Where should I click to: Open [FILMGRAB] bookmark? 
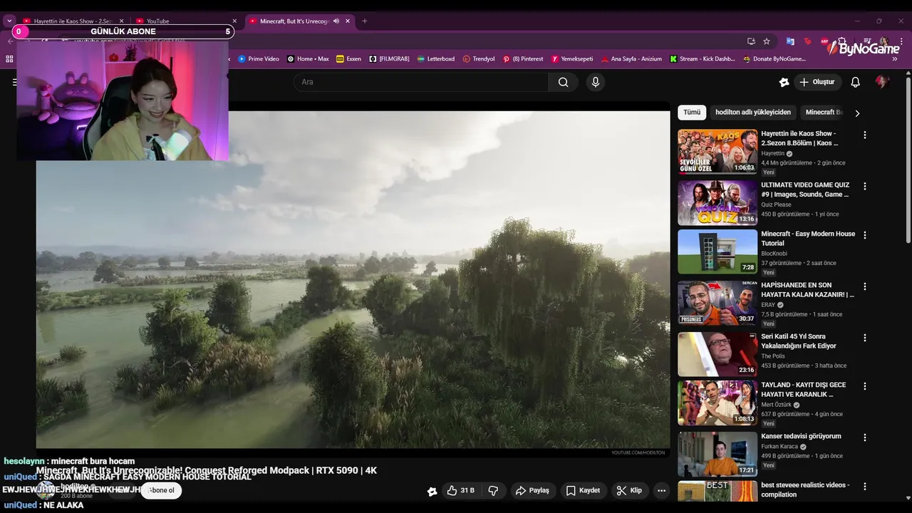[389, 59]
